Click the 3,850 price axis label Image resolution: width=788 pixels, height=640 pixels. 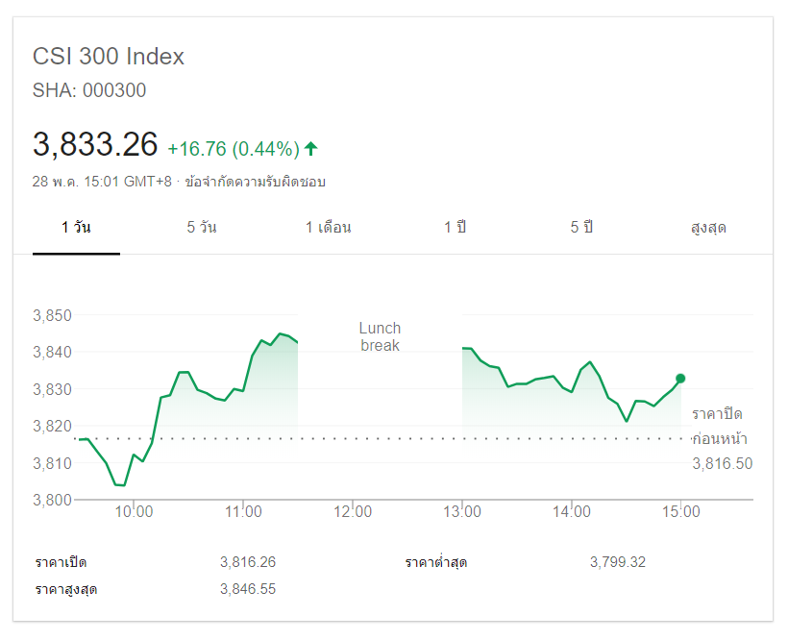[52, 315]
